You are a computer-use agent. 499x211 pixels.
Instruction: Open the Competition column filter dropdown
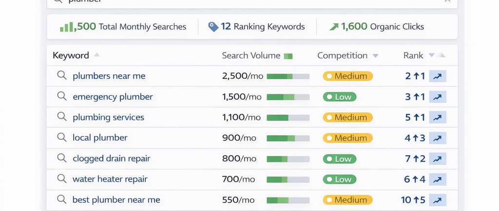coord(375,56)
